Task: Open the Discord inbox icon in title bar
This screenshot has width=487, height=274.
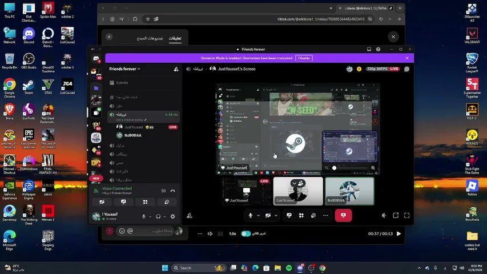Action: [369, 49]
